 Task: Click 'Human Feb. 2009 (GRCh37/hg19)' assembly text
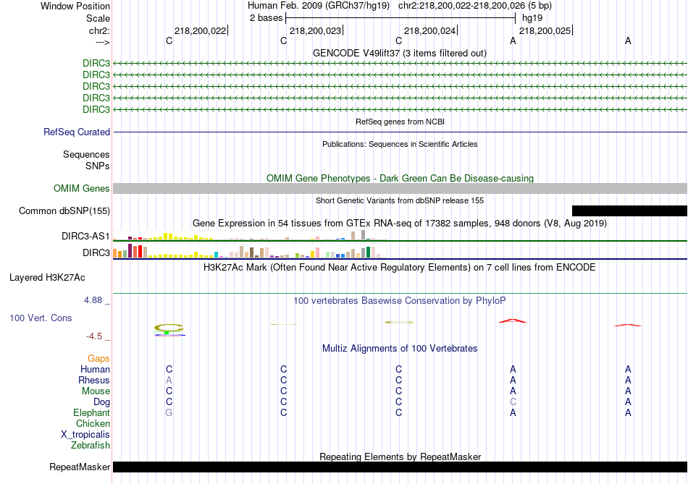(319, 6)
